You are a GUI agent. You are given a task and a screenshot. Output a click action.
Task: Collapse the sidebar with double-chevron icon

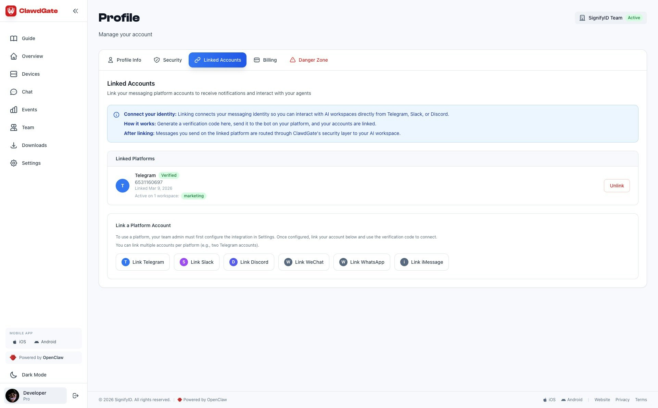tap(75, 11)
